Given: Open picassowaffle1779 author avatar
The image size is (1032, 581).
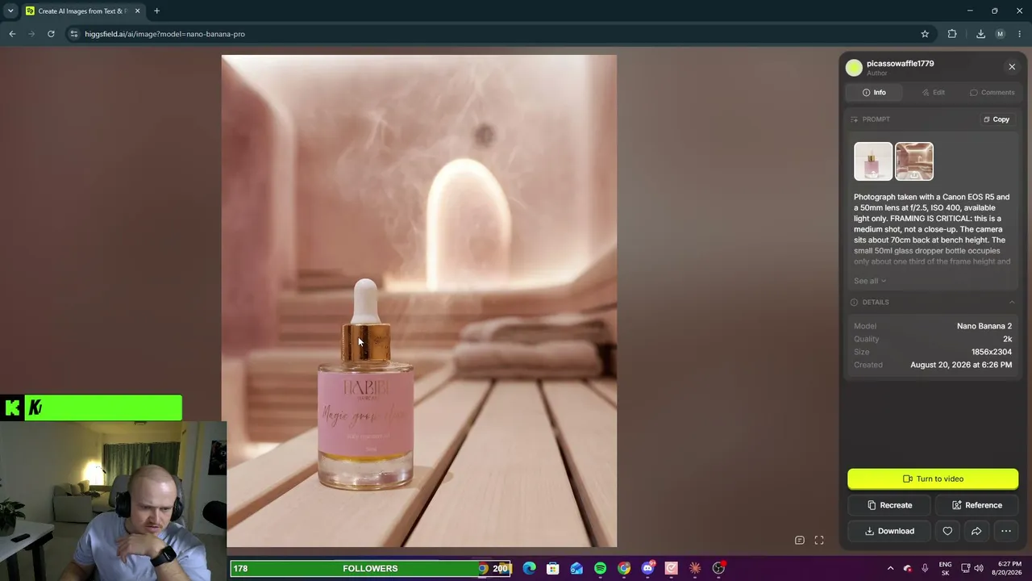Looking at the screenshot, I should coord(854,68).
